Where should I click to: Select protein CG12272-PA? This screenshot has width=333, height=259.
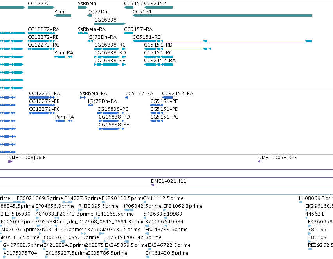point(42,97)
